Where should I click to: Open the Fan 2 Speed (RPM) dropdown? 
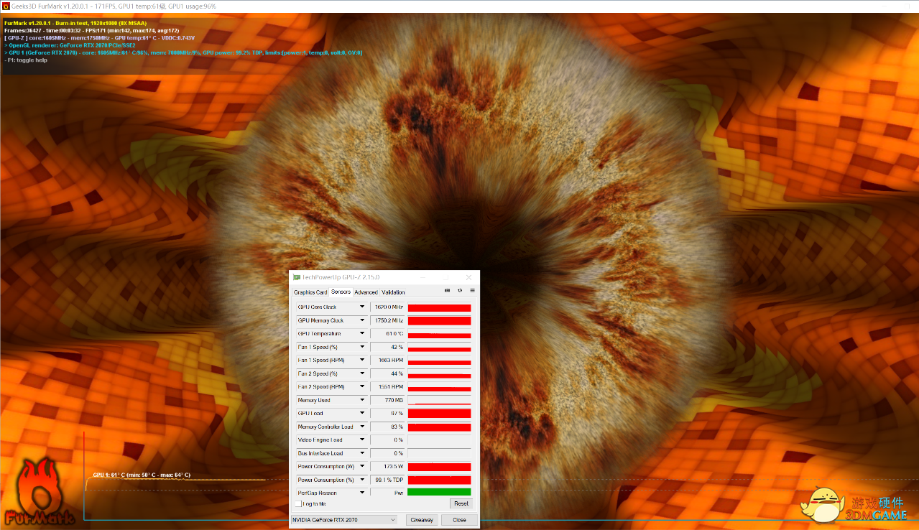point(362,387)
